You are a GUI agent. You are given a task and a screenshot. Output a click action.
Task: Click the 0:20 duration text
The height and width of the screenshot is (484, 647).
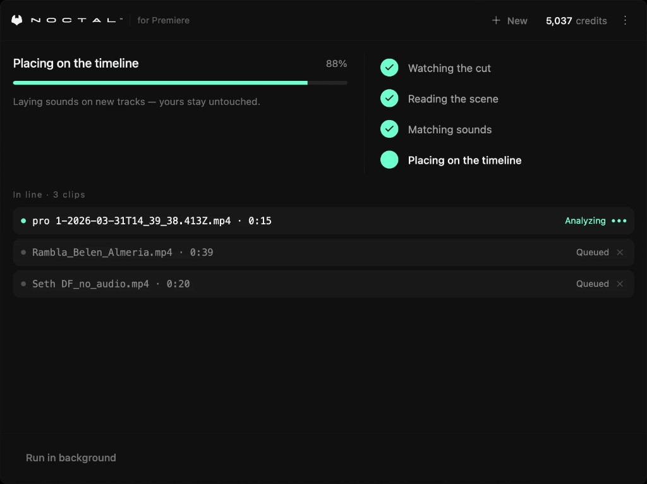click(x=178, y=284)
